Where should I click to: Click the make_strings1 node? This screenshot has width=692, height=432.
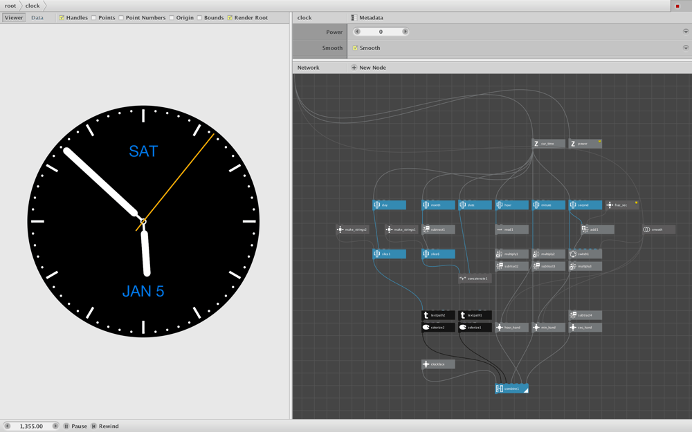click(401, 229)
